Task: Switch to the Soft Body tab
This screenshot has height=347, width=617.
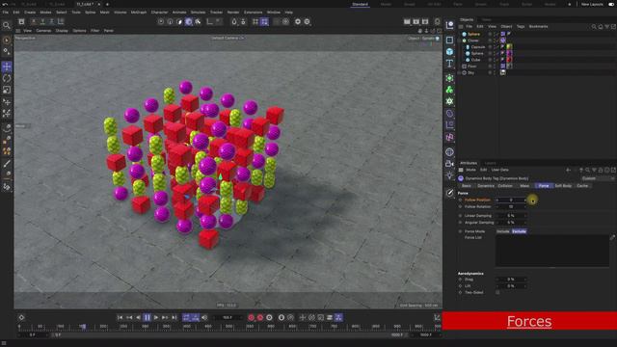Action: [563, 186]
